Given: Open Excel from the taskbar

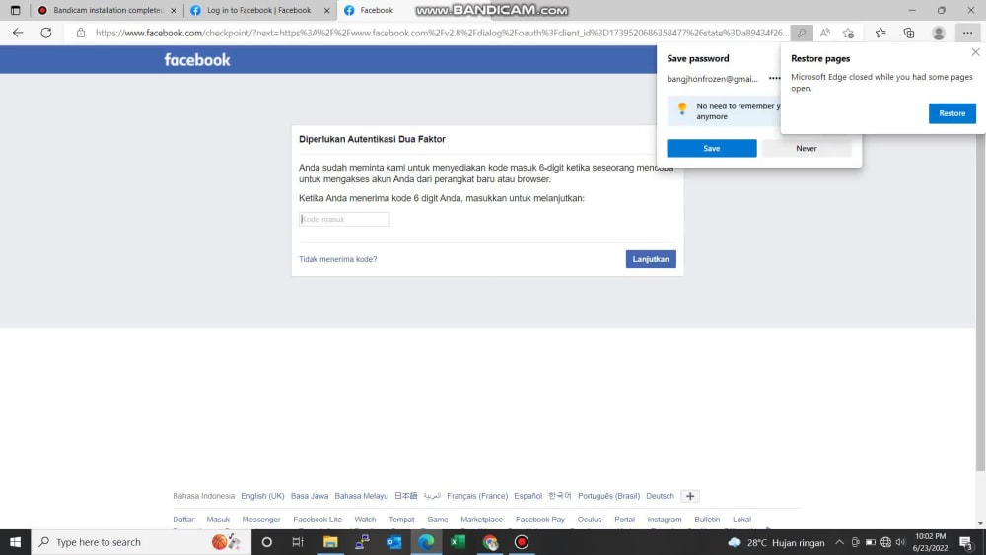Looking at the screenshot, I should click(x=458, y=542).
